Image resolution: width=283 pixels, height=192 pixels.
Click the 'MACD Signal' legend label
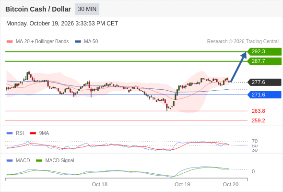(x=60, y=161)
